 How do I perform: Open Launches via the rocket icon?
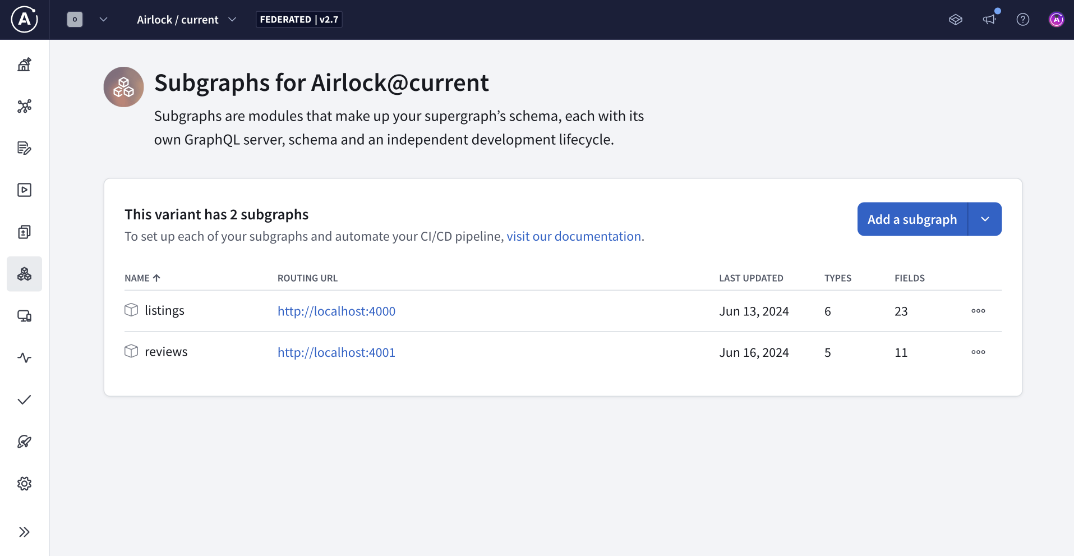pos(24,442)
